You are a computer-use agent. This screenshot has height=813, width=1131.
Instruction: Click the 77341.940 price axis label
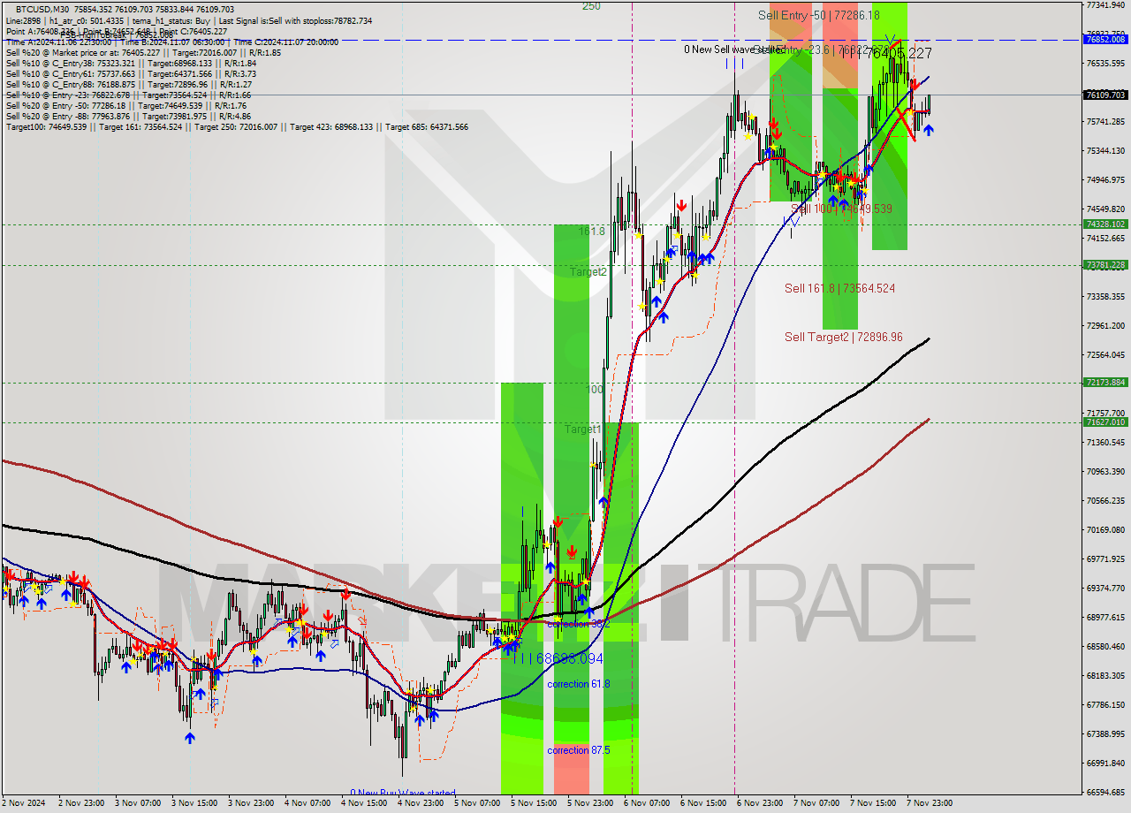(x=1105, y=5)
